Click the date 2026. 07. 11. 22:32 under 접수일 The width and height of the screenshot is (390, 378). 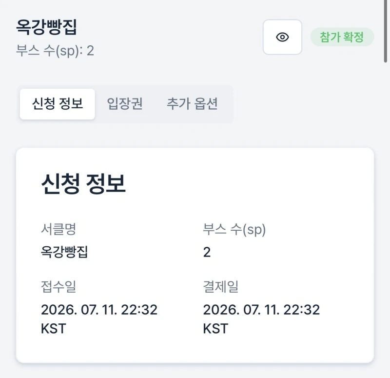pyautogui.click(x=99, y=310)
